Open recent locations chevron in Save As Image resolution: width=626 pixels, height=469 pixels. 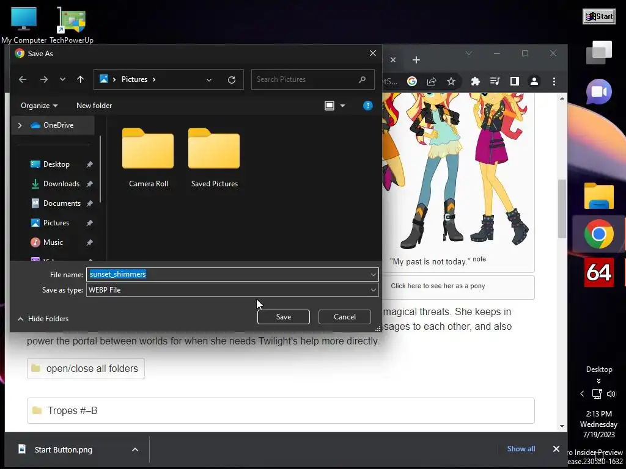(62, 79)
